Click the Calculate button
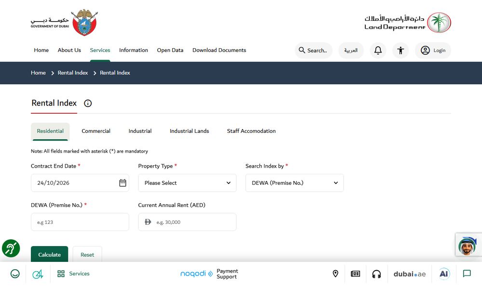The image size is (482, 286). tap(50, 254)
